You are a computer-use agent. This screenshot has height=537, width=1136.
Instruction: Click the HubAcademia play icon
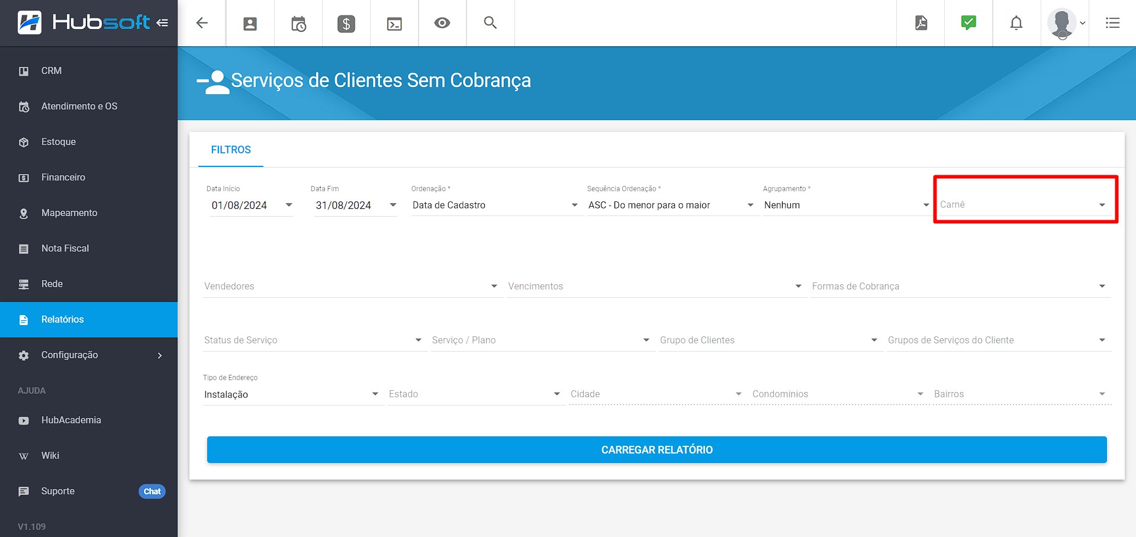pos(24,420)
